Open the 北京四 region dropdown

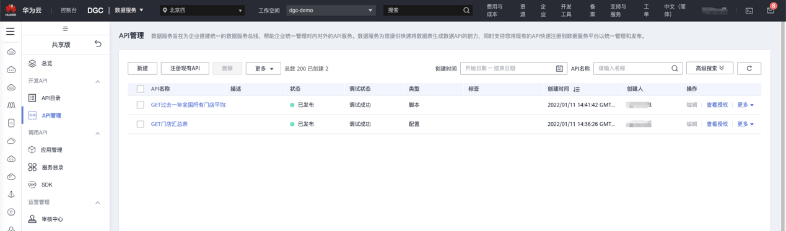pos(202,11)
